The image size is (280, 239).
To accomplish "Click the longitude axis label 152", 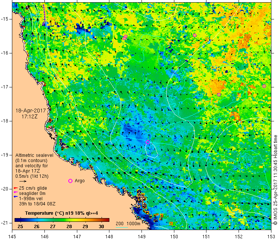I will [239, 236].
